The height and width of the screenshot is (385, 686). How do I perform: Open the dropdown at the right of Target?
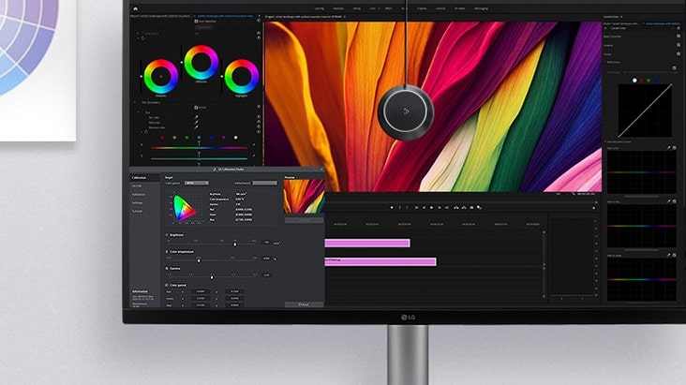point(265,183)
